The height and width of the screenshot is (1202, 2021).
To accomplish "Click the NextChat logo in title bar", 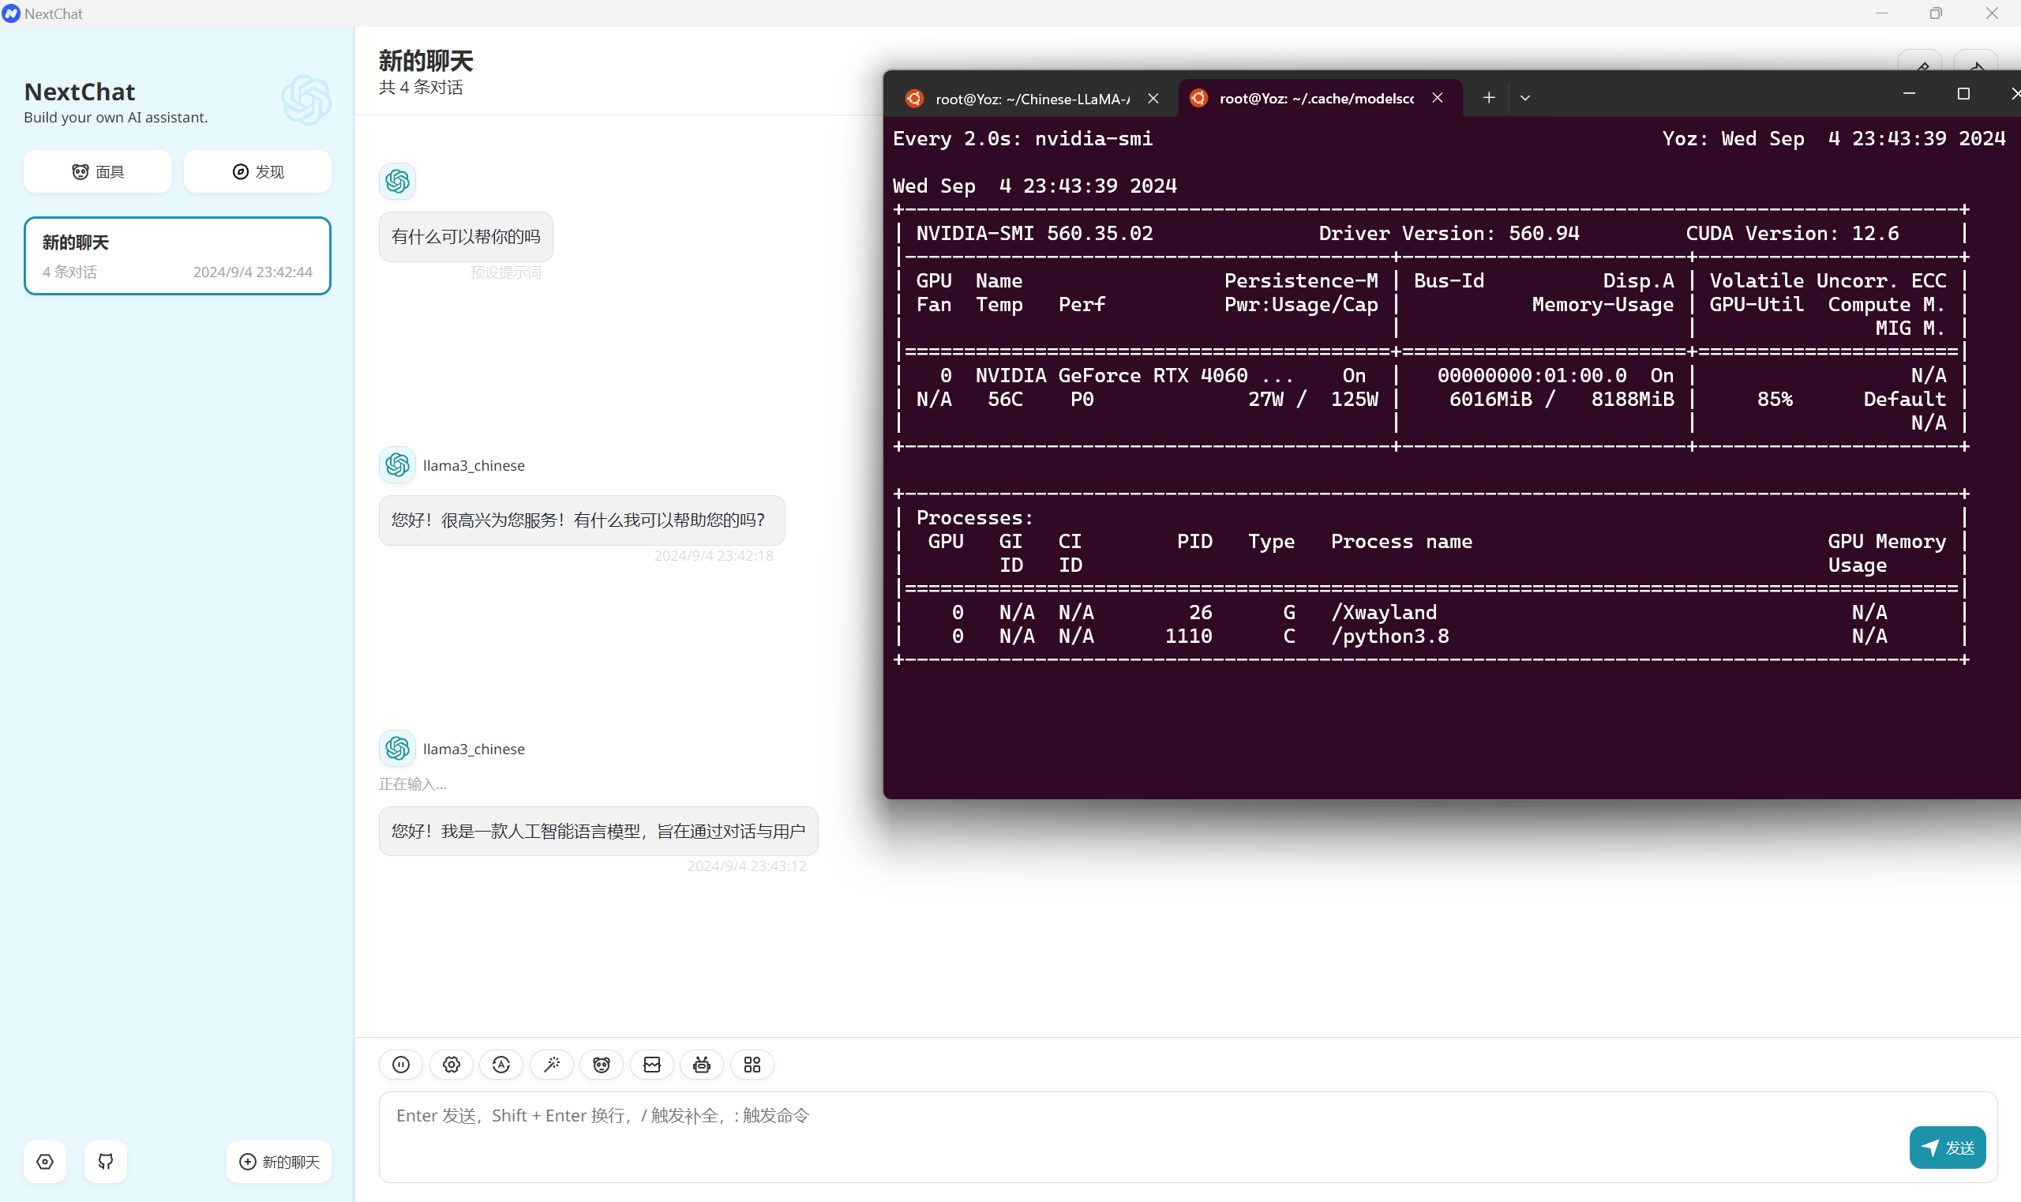I will click(11, 13).
